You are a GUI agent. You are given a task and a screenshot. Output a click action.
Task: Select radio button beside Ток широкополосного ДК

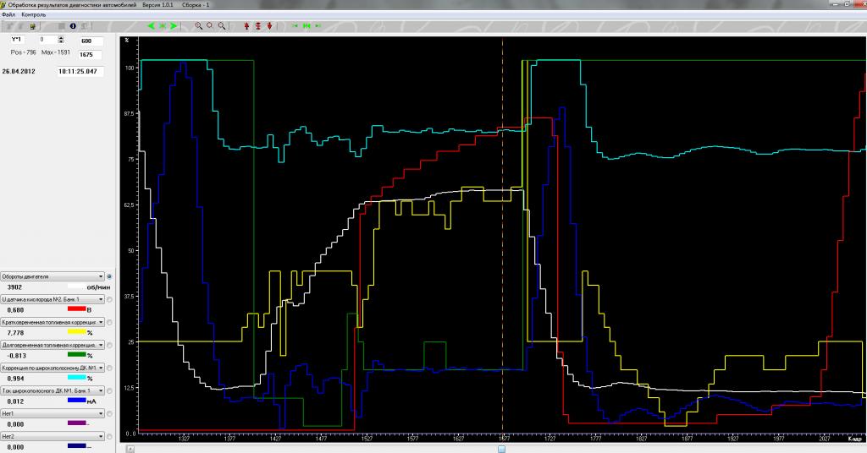(x=110, y=390)
